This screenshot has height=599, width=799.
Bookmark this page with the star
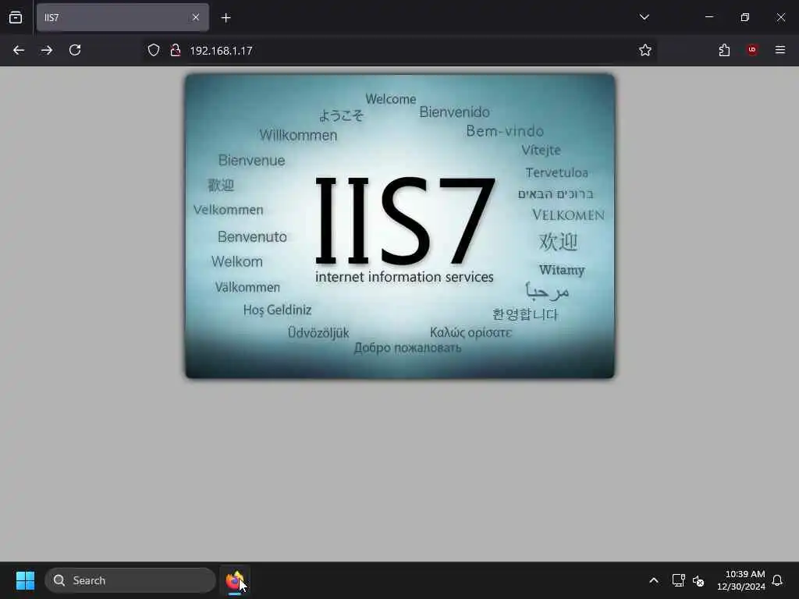click(645, 50)
